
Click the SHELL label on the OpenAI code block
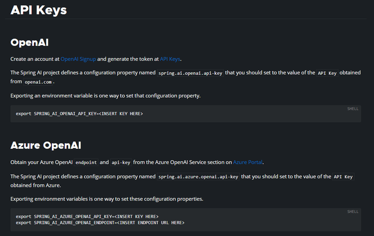pyautogui.click(x=353, y=109)
